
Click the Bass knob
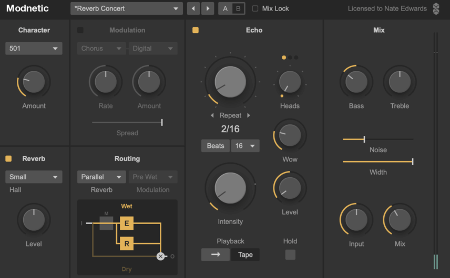[356, 82]
